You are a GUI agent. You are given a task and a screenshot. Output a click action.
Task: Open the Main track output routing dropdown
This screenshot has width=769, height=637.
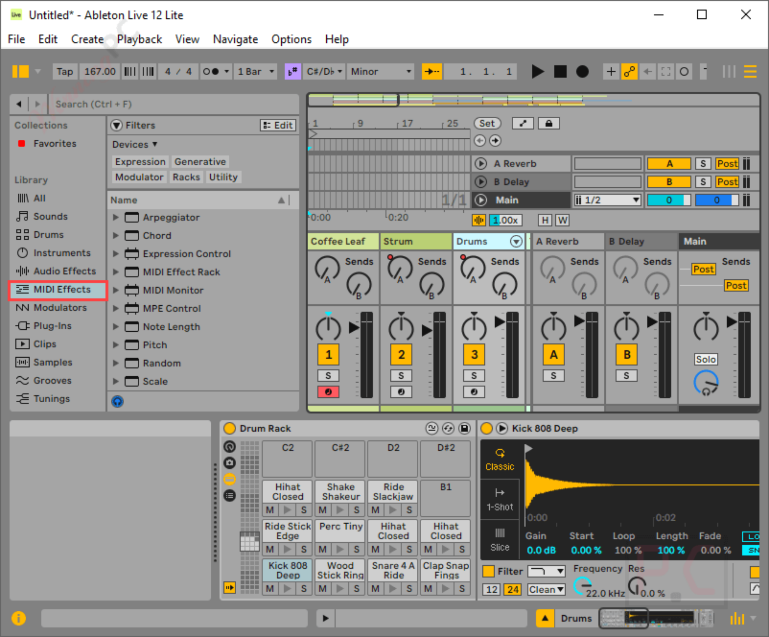coord(606,200)
